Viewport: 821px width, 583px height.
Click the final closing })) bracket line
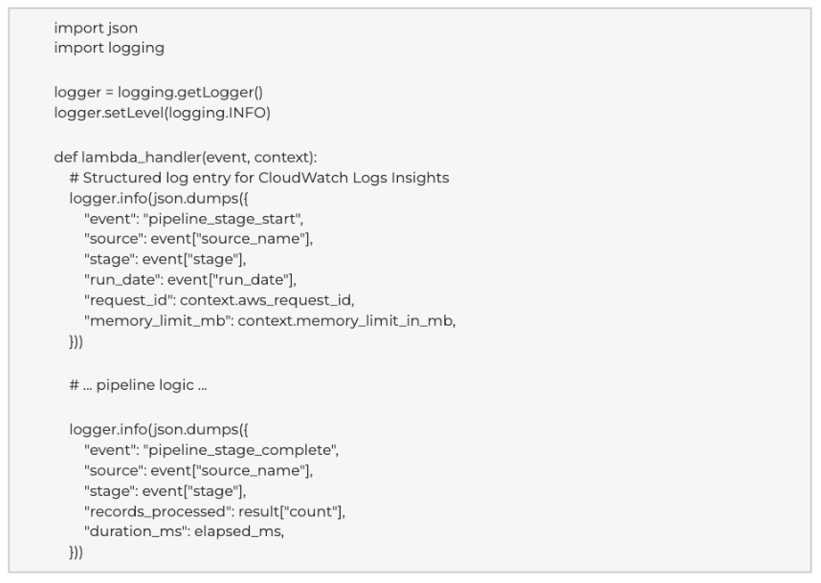(76, 552)
